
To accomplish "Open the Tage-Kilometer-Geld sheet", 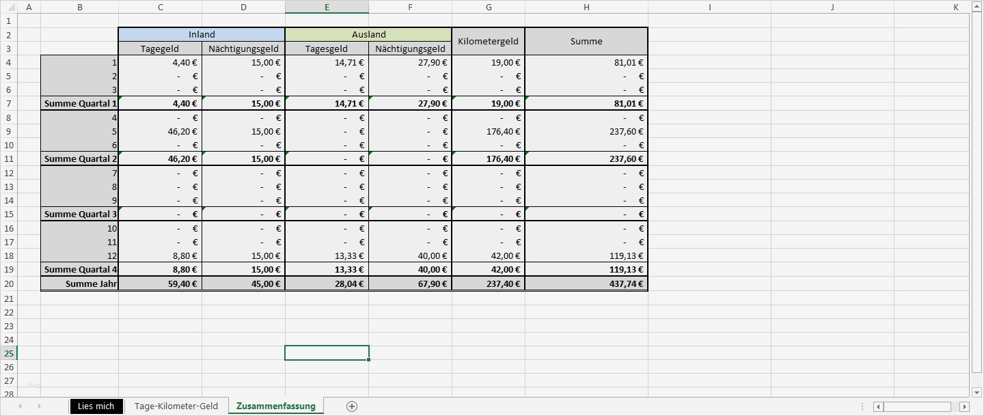I will (x=176, y=406).
